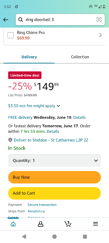This screenshot has width=109, height=243.
Task: Tap the delivery location pin icon
Action: tap(10, 140)
